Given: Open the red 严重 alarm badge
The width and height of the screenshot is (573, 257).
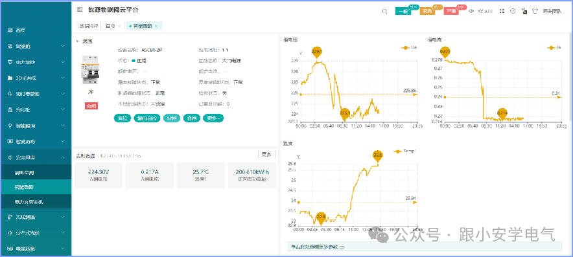Looking at the screenshot, I should pyautogui.click(x=451, y=11).
